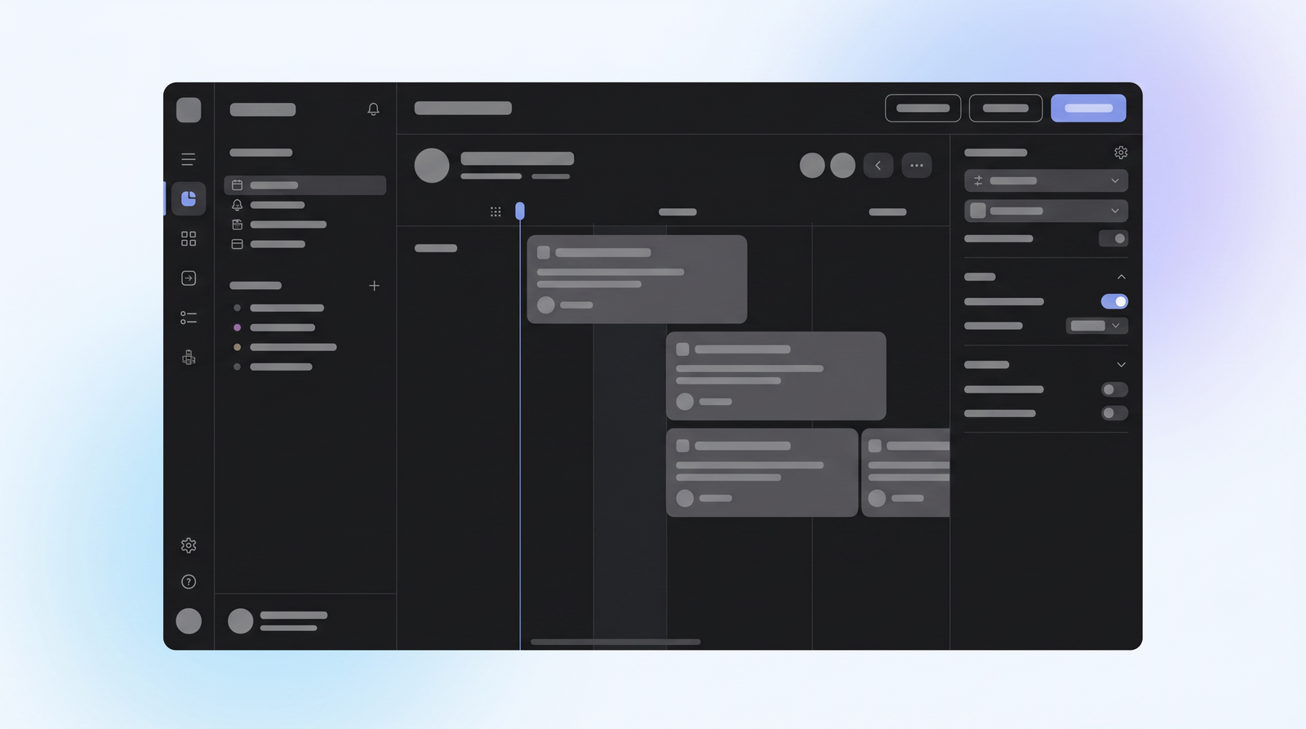This screenshot has width=1306, height=729.
Task: Open the small dropdown under the blue toggle
Action: click(1097, 326)
